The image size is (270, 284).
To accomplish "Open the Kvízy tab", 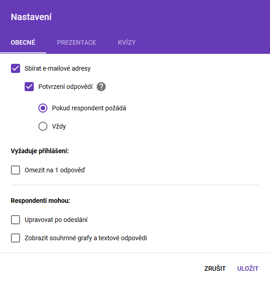I will [x=127, y=42].
